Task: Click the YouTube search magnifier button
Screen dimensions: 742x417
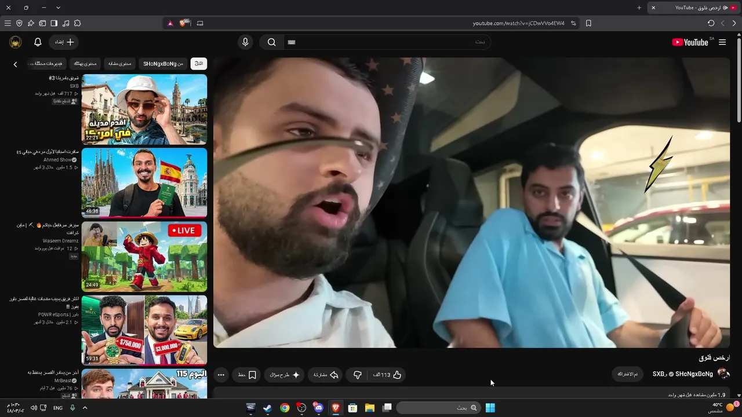Action: coord(271,42)
